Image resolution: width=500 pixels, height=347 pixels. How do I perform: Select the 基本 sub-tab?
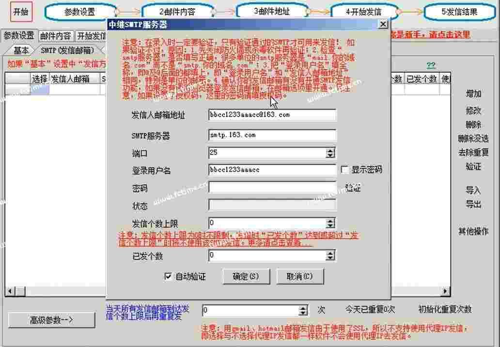21,50
